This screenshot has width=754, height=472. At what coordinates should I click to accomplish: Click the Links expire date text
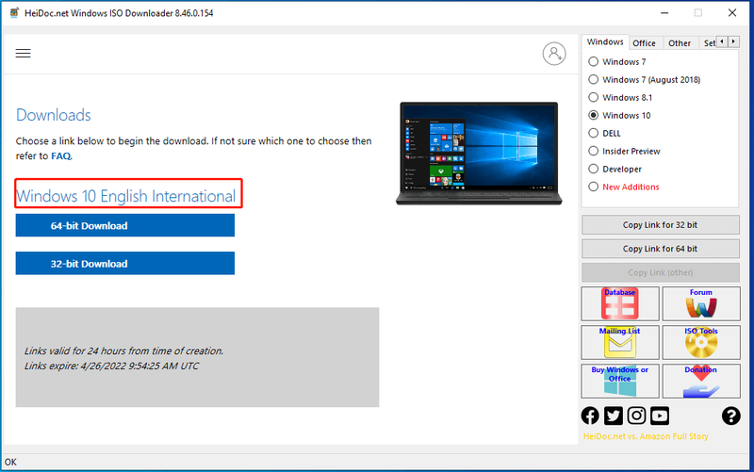pyautogui.click(x=111, y=366)
